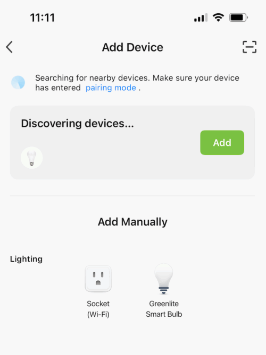Tap the Greenlite Smart Bulb label
266x355 pixels.
pos(164,309)
